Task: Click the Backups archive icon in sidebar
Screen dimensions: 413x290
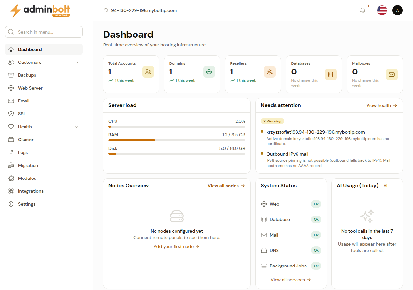Action: point(11,75)
